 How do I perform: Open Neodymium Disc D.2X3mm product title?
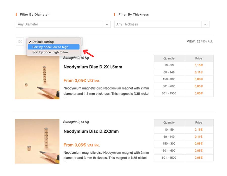coord(91,131)
